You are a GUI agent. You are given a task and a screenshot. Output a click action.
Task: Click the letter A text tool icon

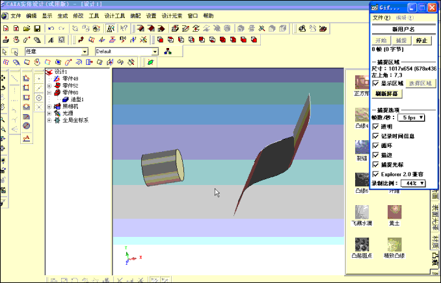51,40
